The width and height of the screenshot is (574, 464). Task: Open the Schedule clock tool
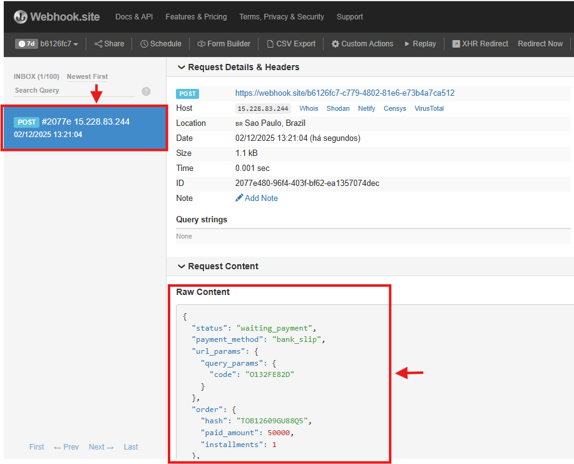pos(161,44)
